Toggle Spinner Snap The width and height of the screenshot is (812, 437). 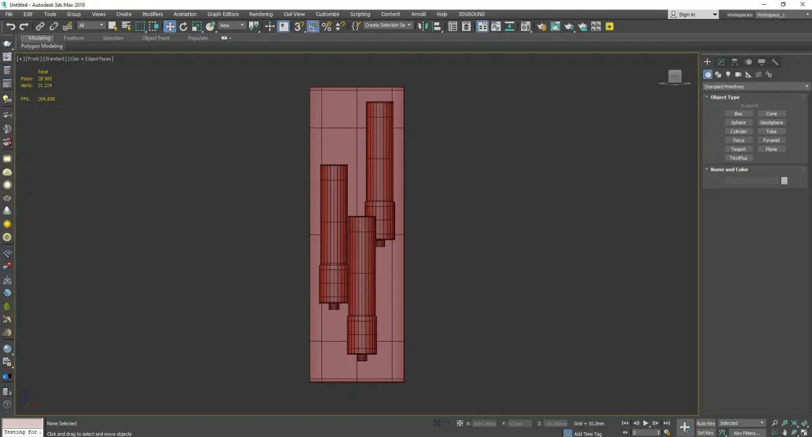340,26
